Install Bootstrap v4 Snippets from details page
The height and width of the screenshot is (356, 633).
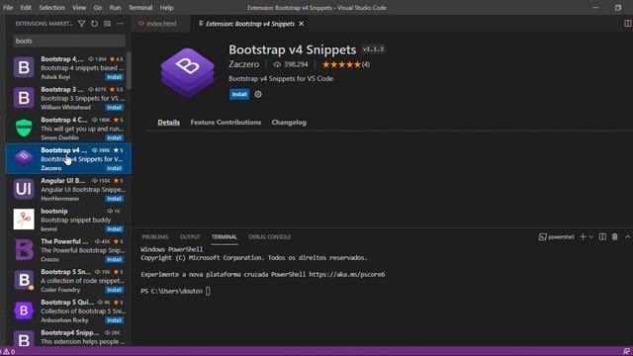[x=239, y=94]
